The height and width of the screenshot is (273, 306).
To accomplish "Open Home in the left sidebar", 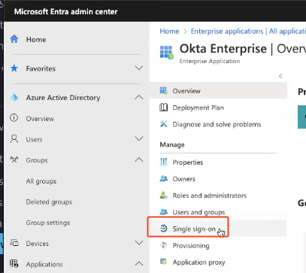I will click(x=36, y=40).
